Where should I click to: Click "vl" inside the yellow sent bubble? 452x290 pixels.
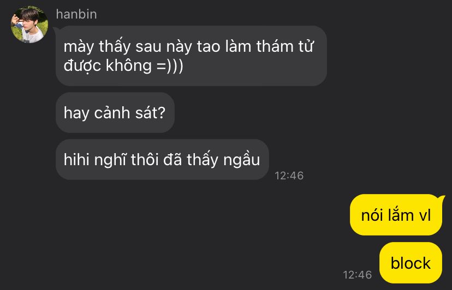[425, 215]
